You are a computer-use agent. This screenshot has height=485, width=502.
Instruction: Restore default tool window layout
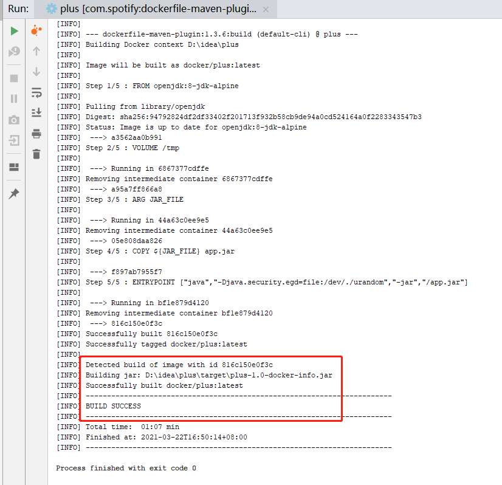(13, 168)
